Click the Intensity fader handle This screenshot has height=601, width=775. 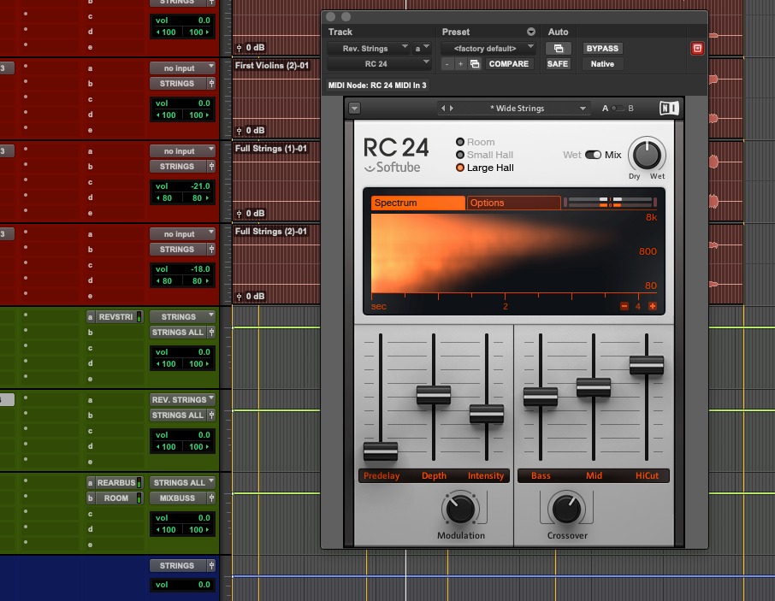[487, 414]
